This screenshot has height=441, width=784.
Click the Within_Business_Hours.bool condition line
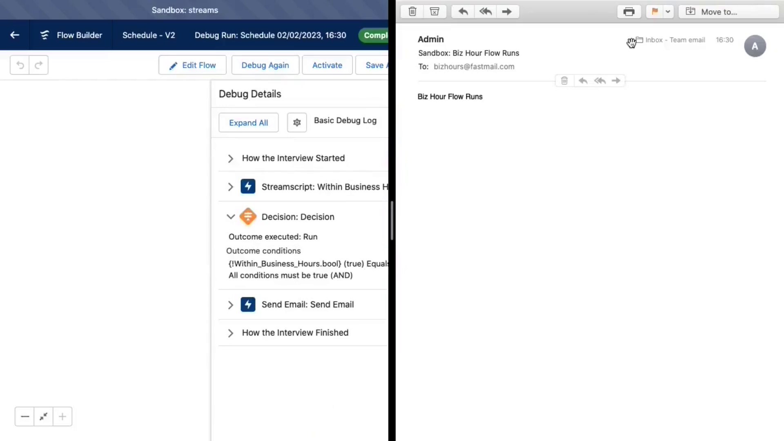point(308,264)
